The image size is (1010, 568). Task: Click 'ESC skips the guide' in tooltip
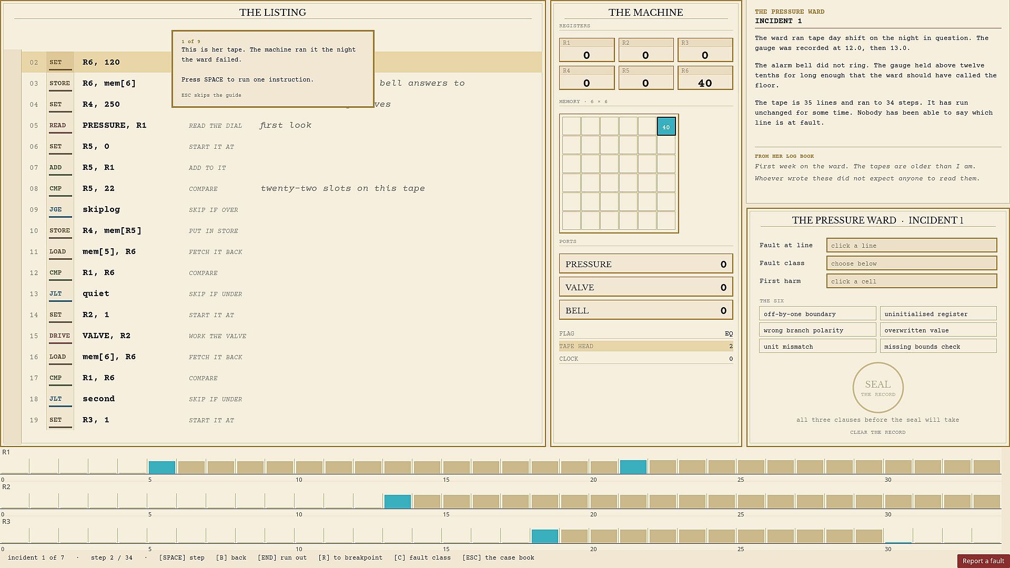(211, 95)
